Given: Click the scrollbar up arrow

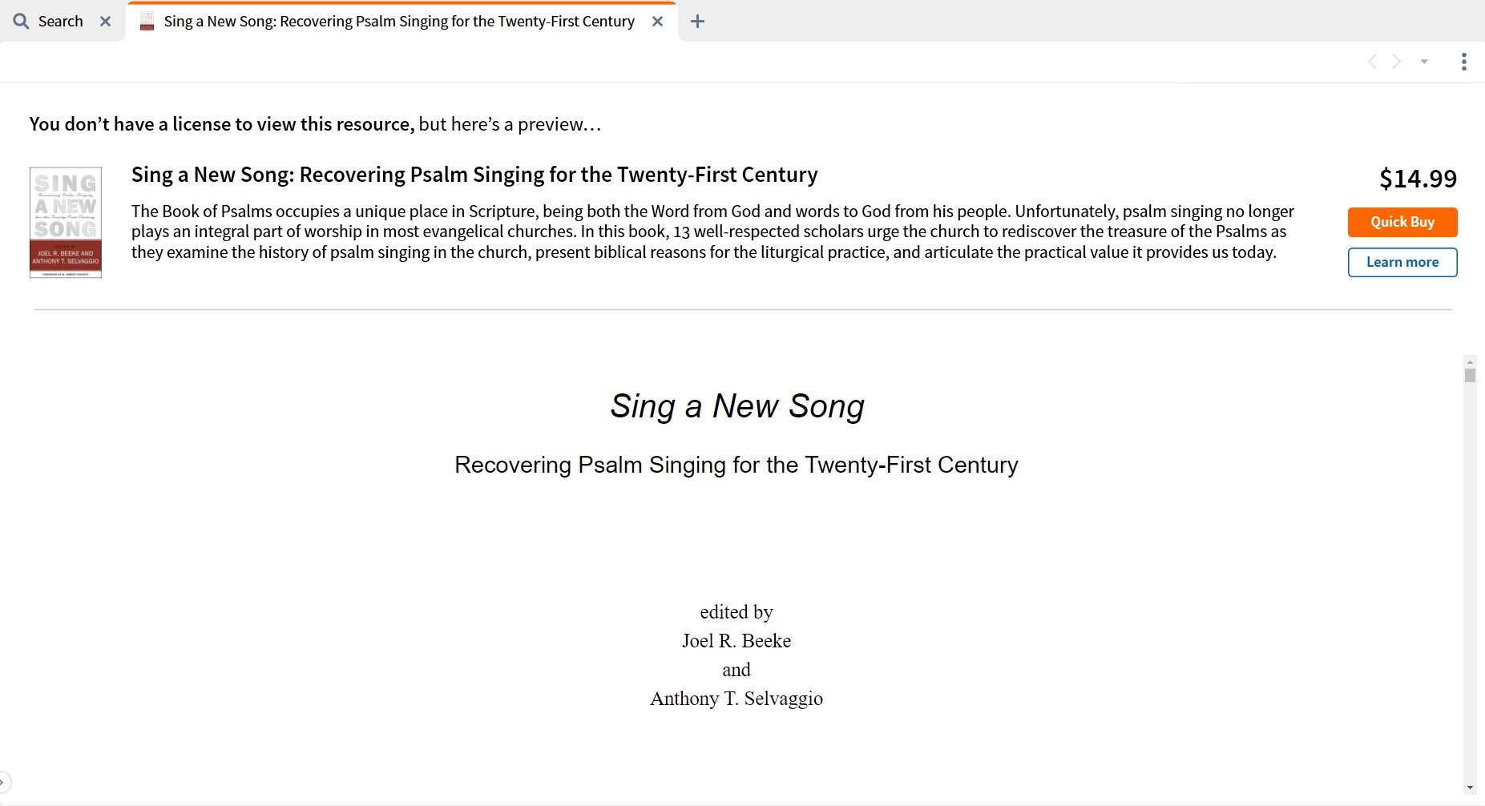Looking at the screenshot, I should pos(1470,362).
